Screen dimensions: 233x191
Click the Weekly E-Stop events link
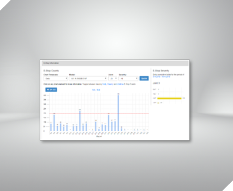coord(110,84)
